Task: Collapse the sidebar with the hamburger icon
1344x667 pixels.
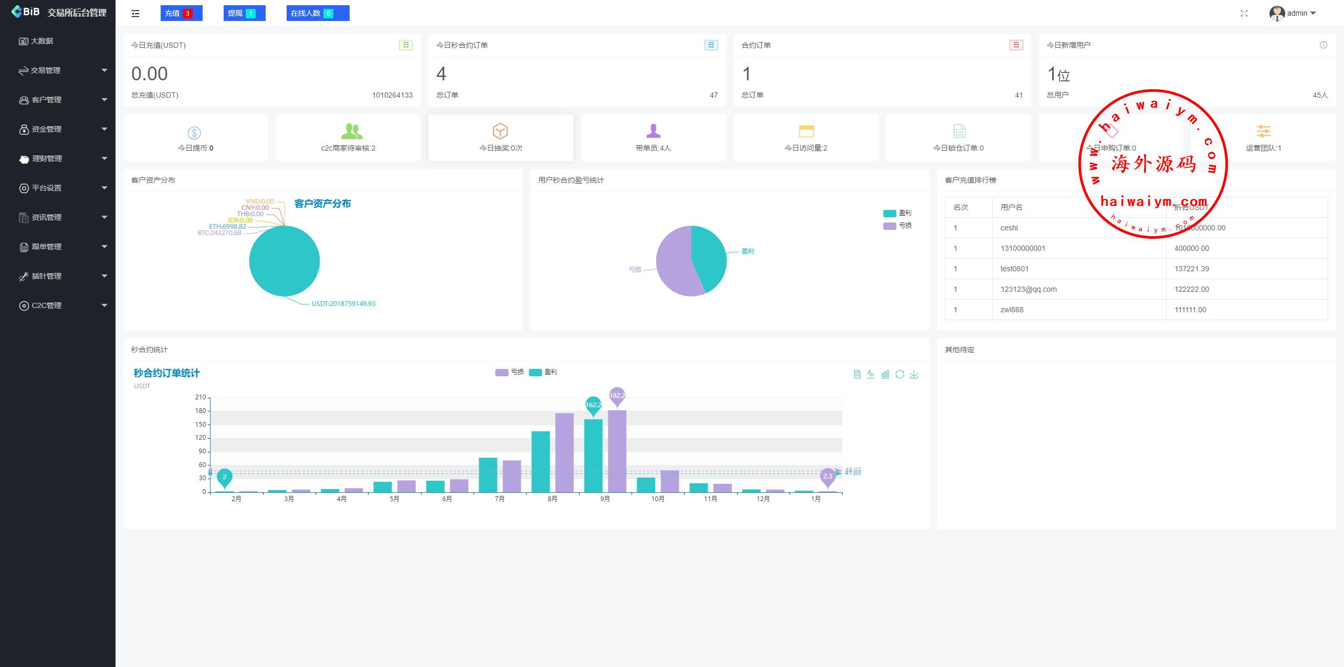Action: click(135, 14)
